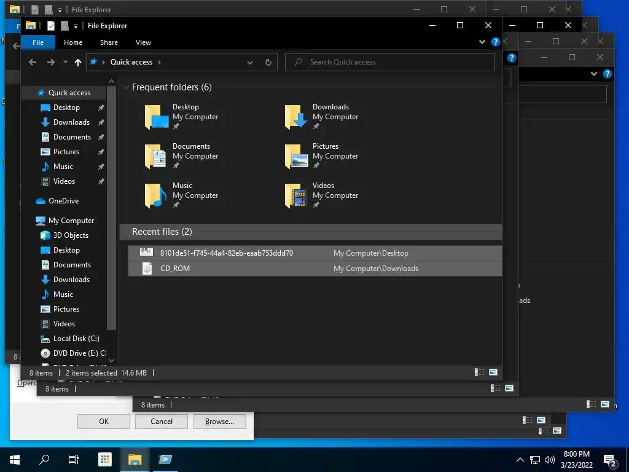Open the Share ribbon tab

tap(109, 42)
